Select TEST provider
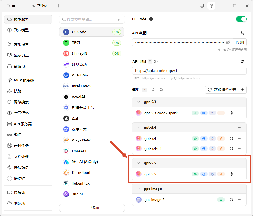This screenshot has width=253, height=216. coord(91,43)
